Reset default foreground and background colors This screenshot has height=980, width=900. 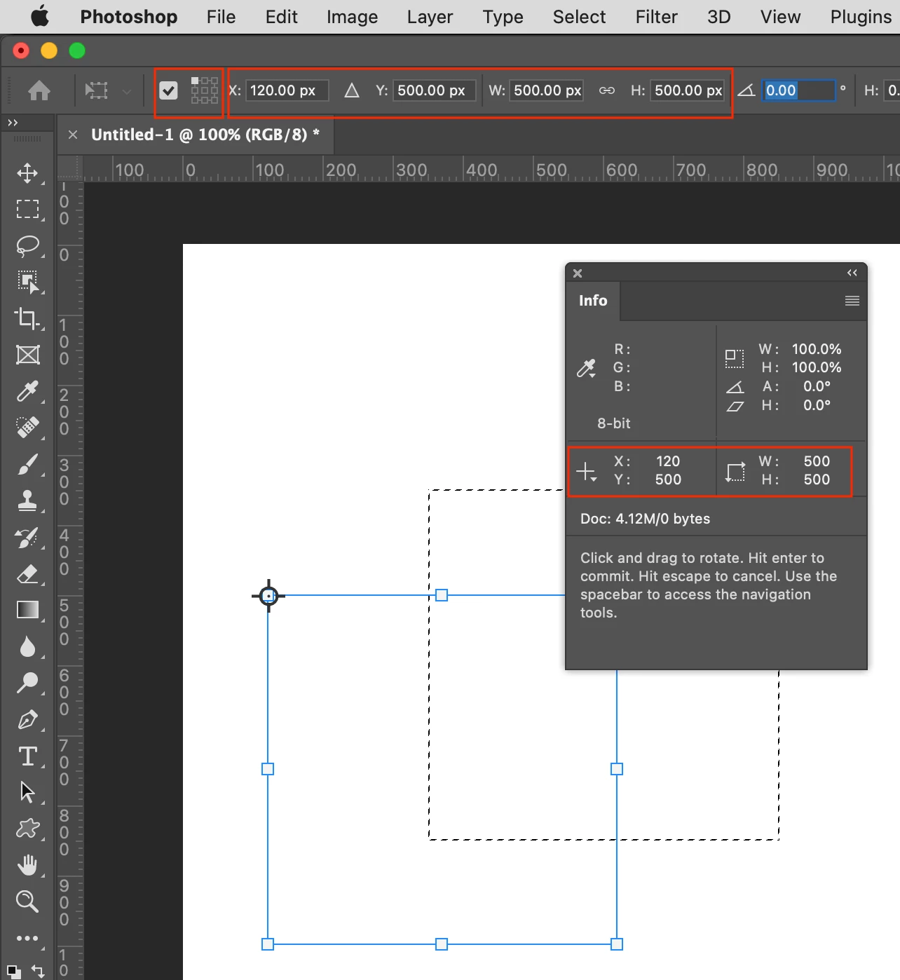point(13,972)
